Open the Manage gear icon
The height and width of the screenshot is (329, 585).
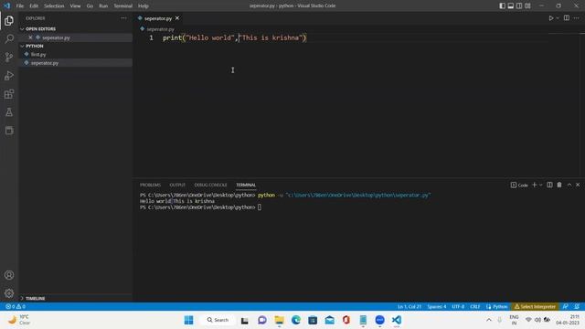click(x=9, y=293)
